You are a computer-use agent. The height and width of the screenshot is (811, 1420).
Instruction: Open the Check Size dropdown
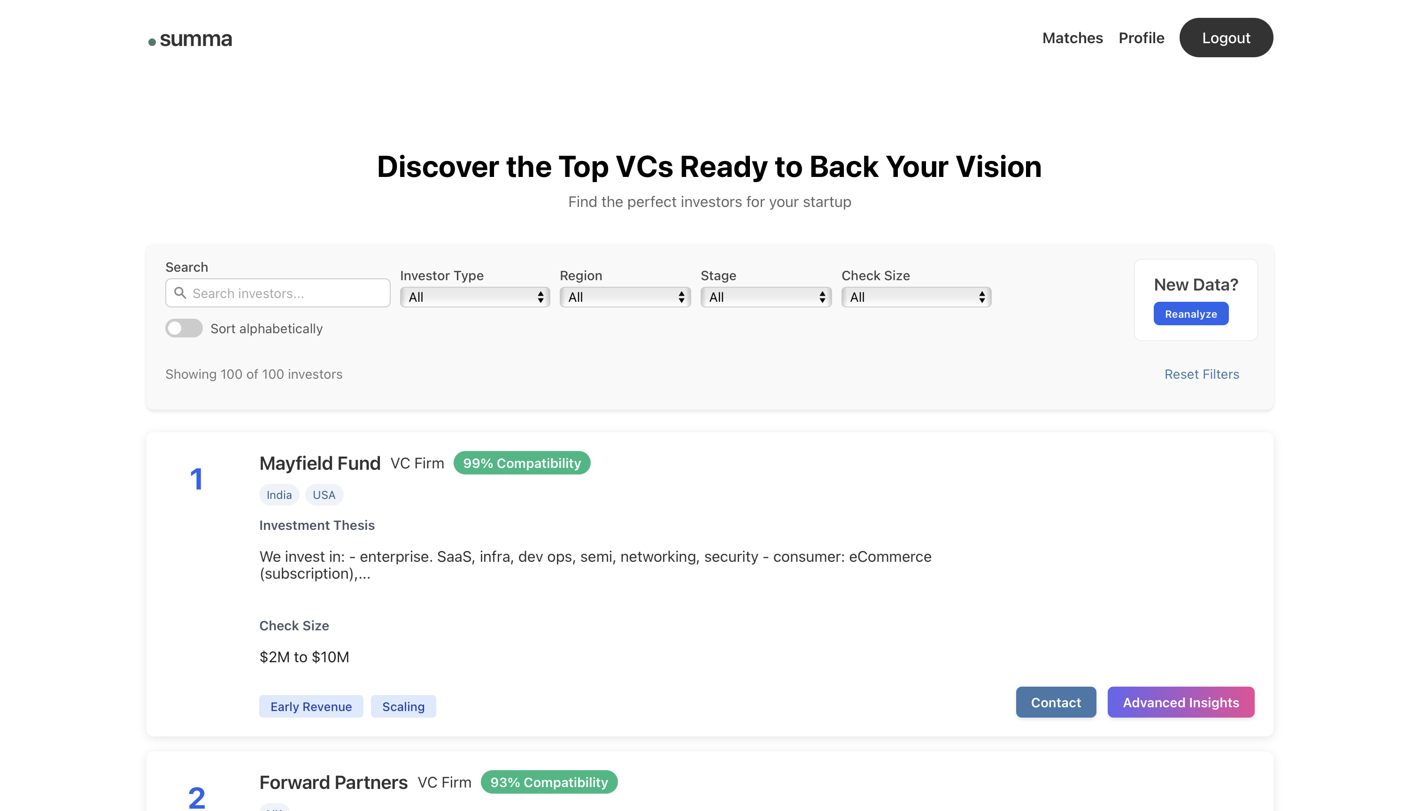tap(916, 297)
